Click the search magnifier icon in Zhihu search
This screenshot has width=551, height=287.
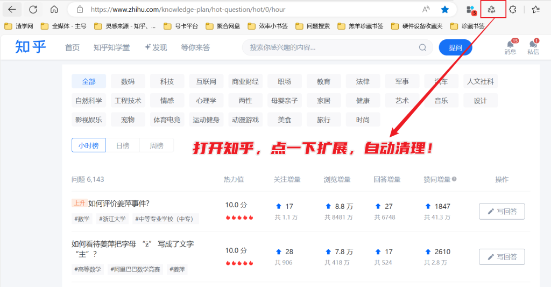click(x=422, y=47)
